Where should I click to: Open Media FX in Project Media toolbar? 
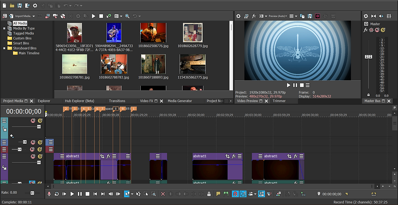86,16
